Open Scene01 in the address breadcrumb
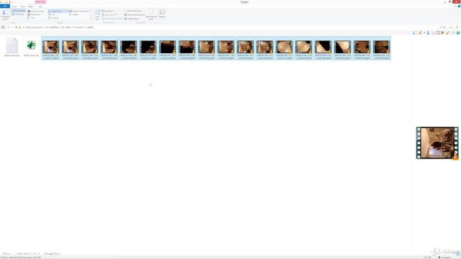 tap(79, 27)
